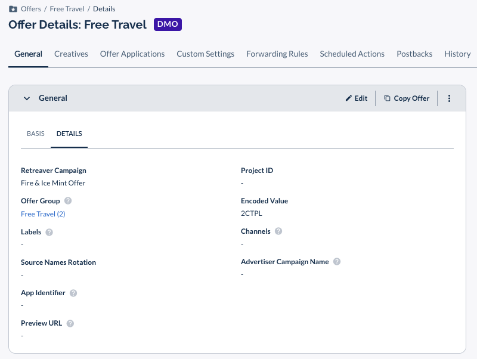
Task: Click the DMO badge next to title
Action: click(x=168, y=24)
